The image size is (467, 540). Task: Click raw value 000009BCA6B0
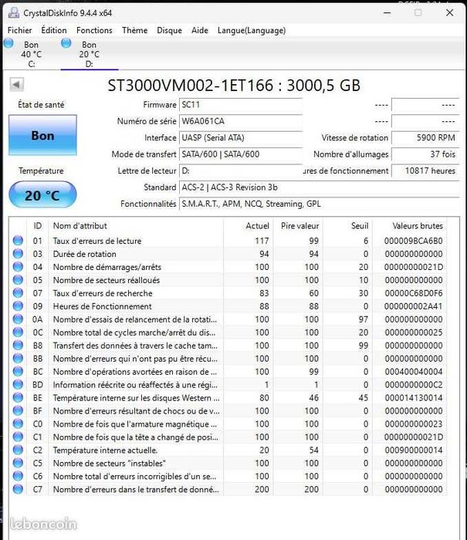413,241
